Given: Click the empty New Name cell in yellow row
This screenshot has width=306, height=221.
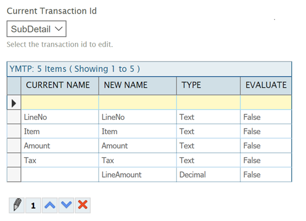Looking at the screenshot, I should point(138,102).
